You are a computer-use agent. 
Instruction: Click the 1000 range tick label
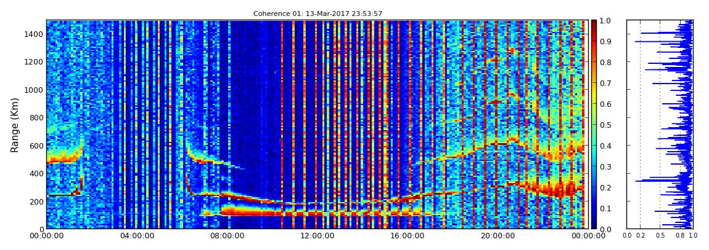coord(35,90)
